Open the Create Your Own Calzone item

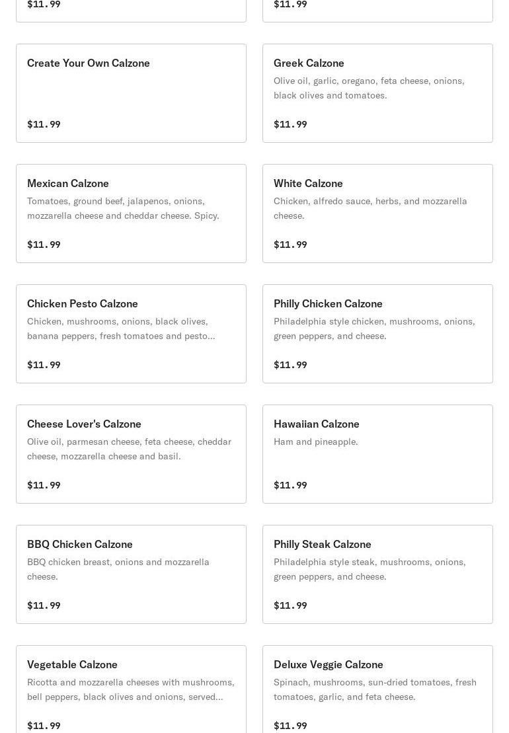[131, 93]
